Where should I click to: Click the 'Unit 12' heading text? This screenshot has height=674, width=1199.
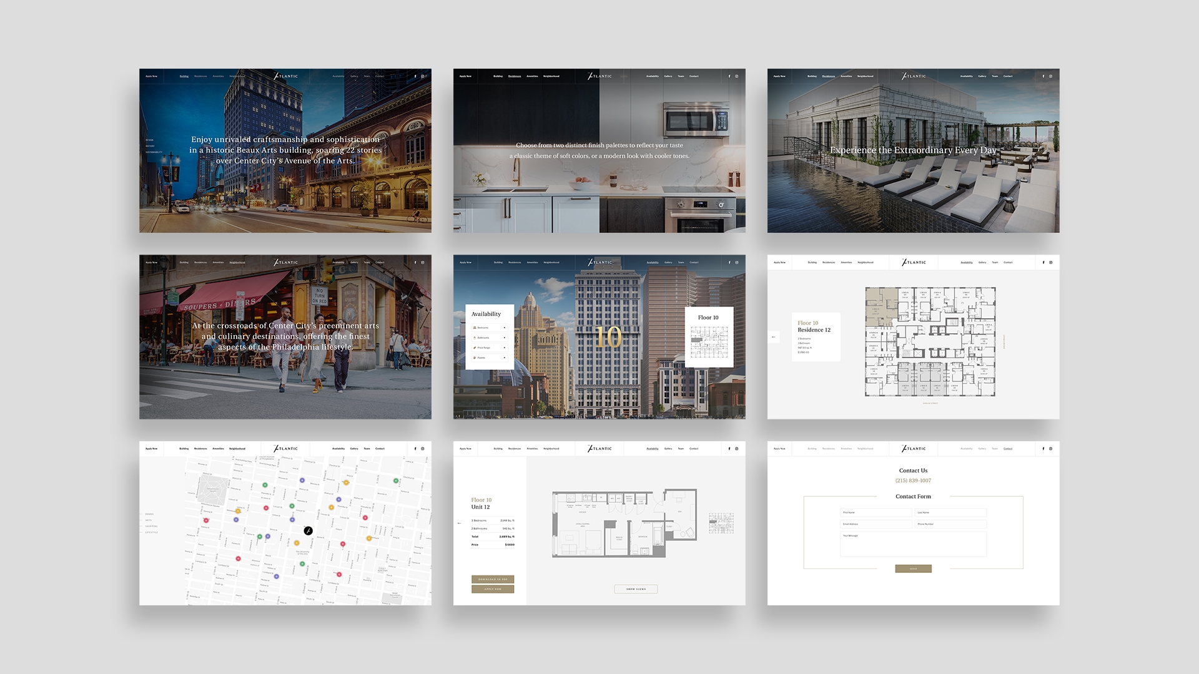481,507
